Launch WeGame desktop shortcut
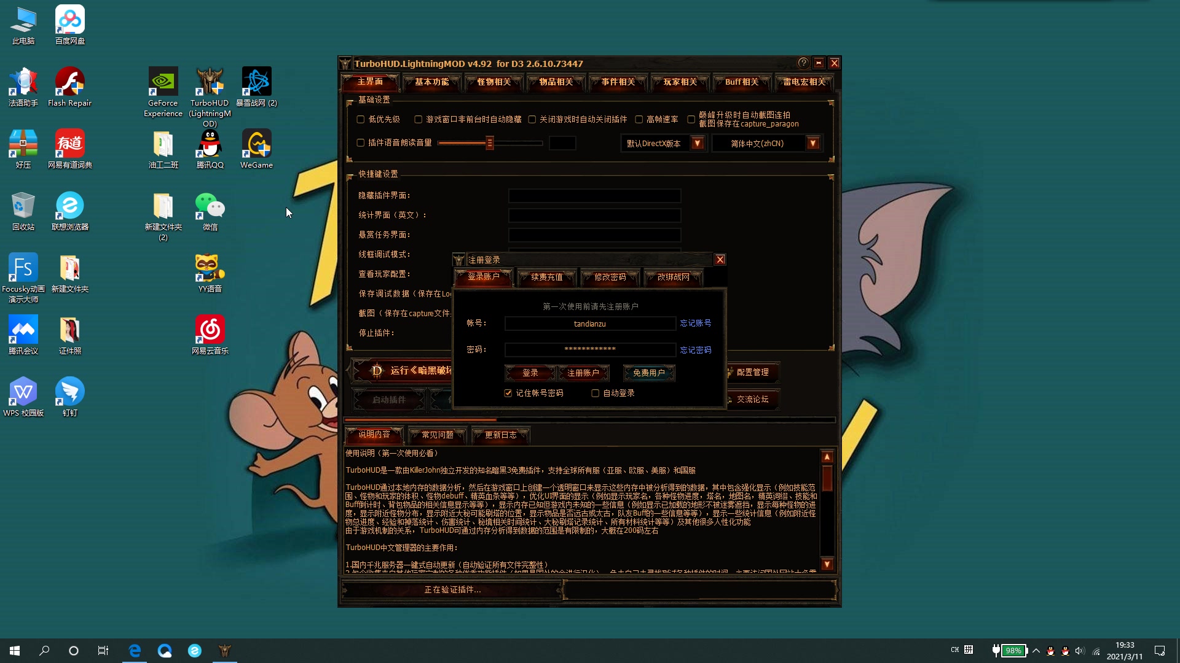 (x=257, y=150)
